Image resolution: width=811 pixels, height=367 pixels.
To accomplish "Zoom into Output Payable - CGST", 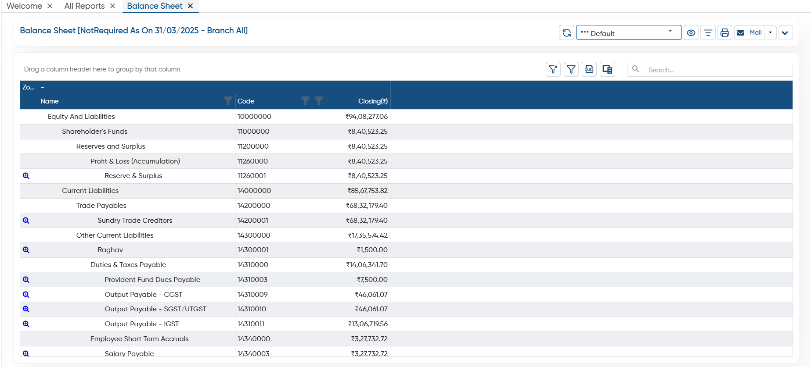I will point(26,295).
